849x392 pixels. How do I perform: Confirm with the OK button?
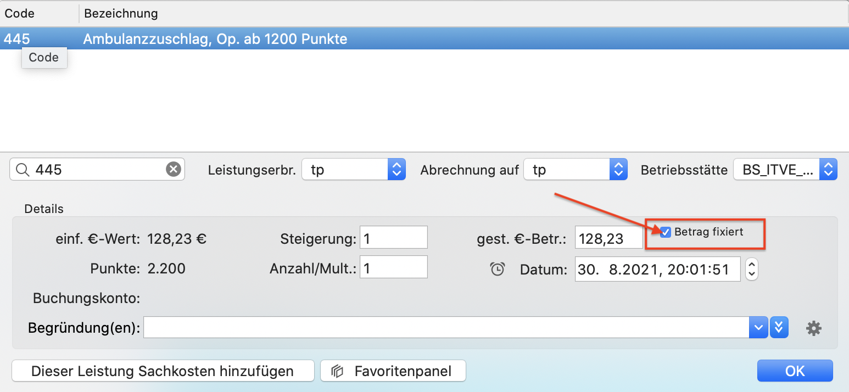[x=795, y=371]
